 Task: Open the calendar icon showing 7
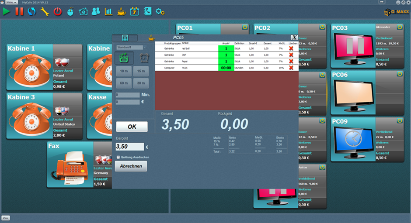click(x=134, y=12)
